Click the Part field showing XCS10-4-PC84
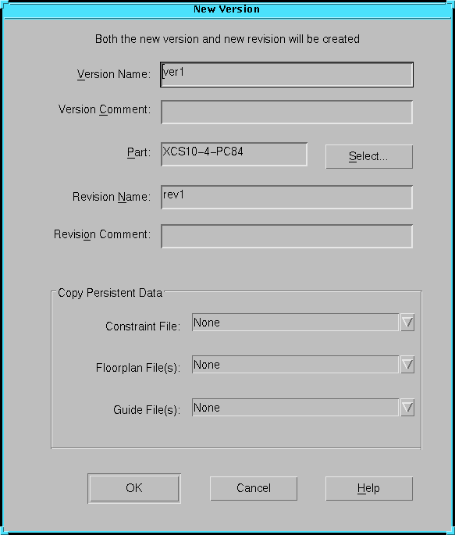Image resolution: width=455 pixels, height=535 pixels. 234,154
